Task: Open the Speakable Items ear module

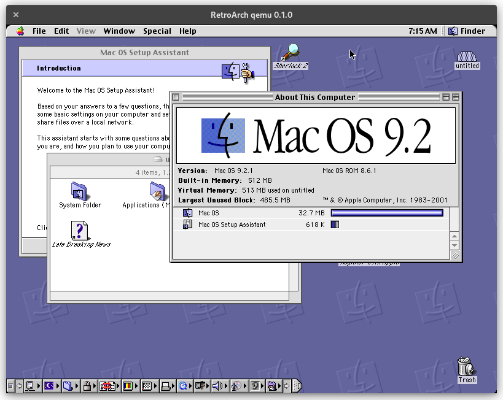Action: click(257, 386)
